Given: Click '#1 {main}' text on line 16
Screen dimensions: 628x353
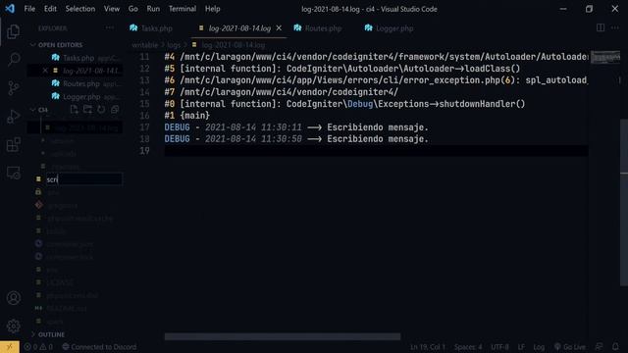Looking at the screenshot, I should tap(187, 116).
